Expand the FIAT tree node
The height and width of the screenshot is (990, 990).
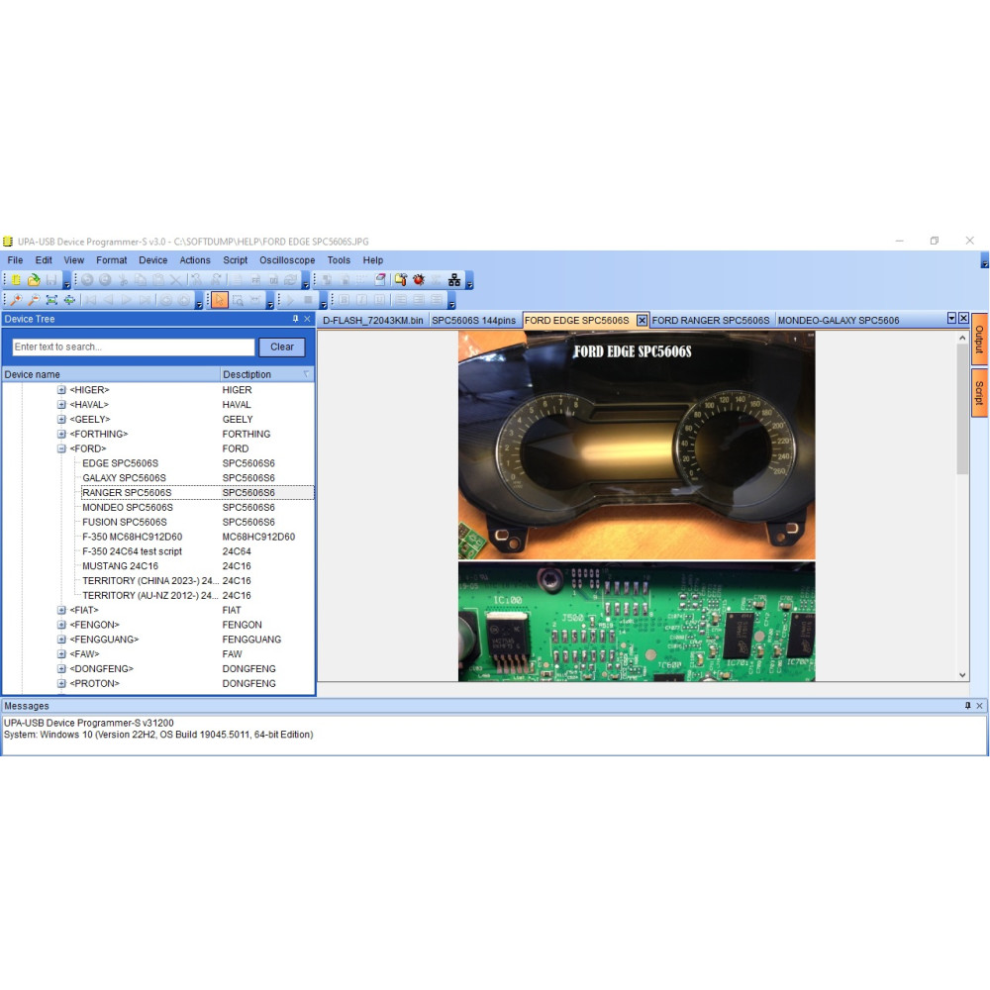[61, 610]
